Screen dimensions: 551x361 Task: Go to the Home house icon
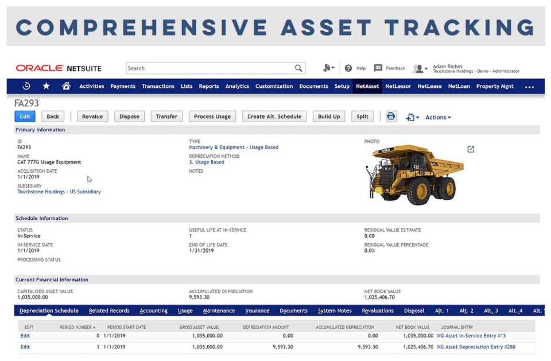click(66, 86)
